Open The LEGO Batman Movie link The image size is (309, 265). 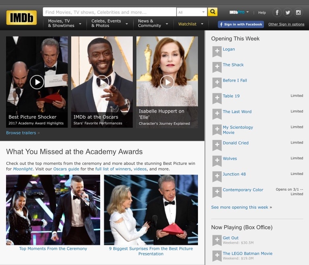point(247,253)
